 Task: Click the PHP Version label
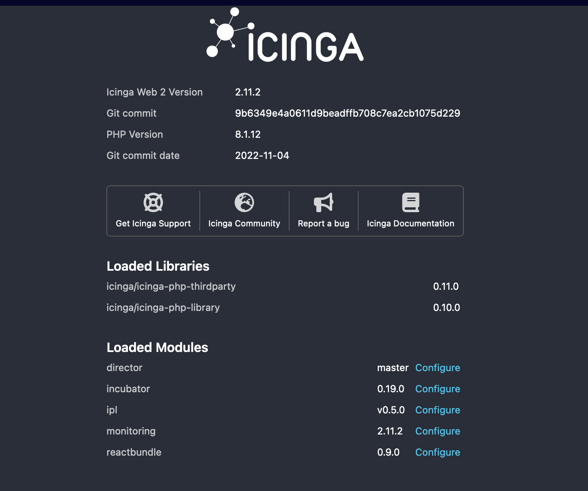coord(135,134)
